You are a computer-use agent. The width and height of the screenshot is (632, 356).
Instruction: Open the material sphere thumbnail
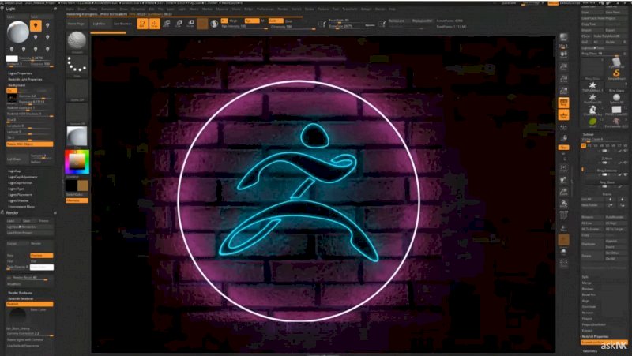[x=77, y=137]
